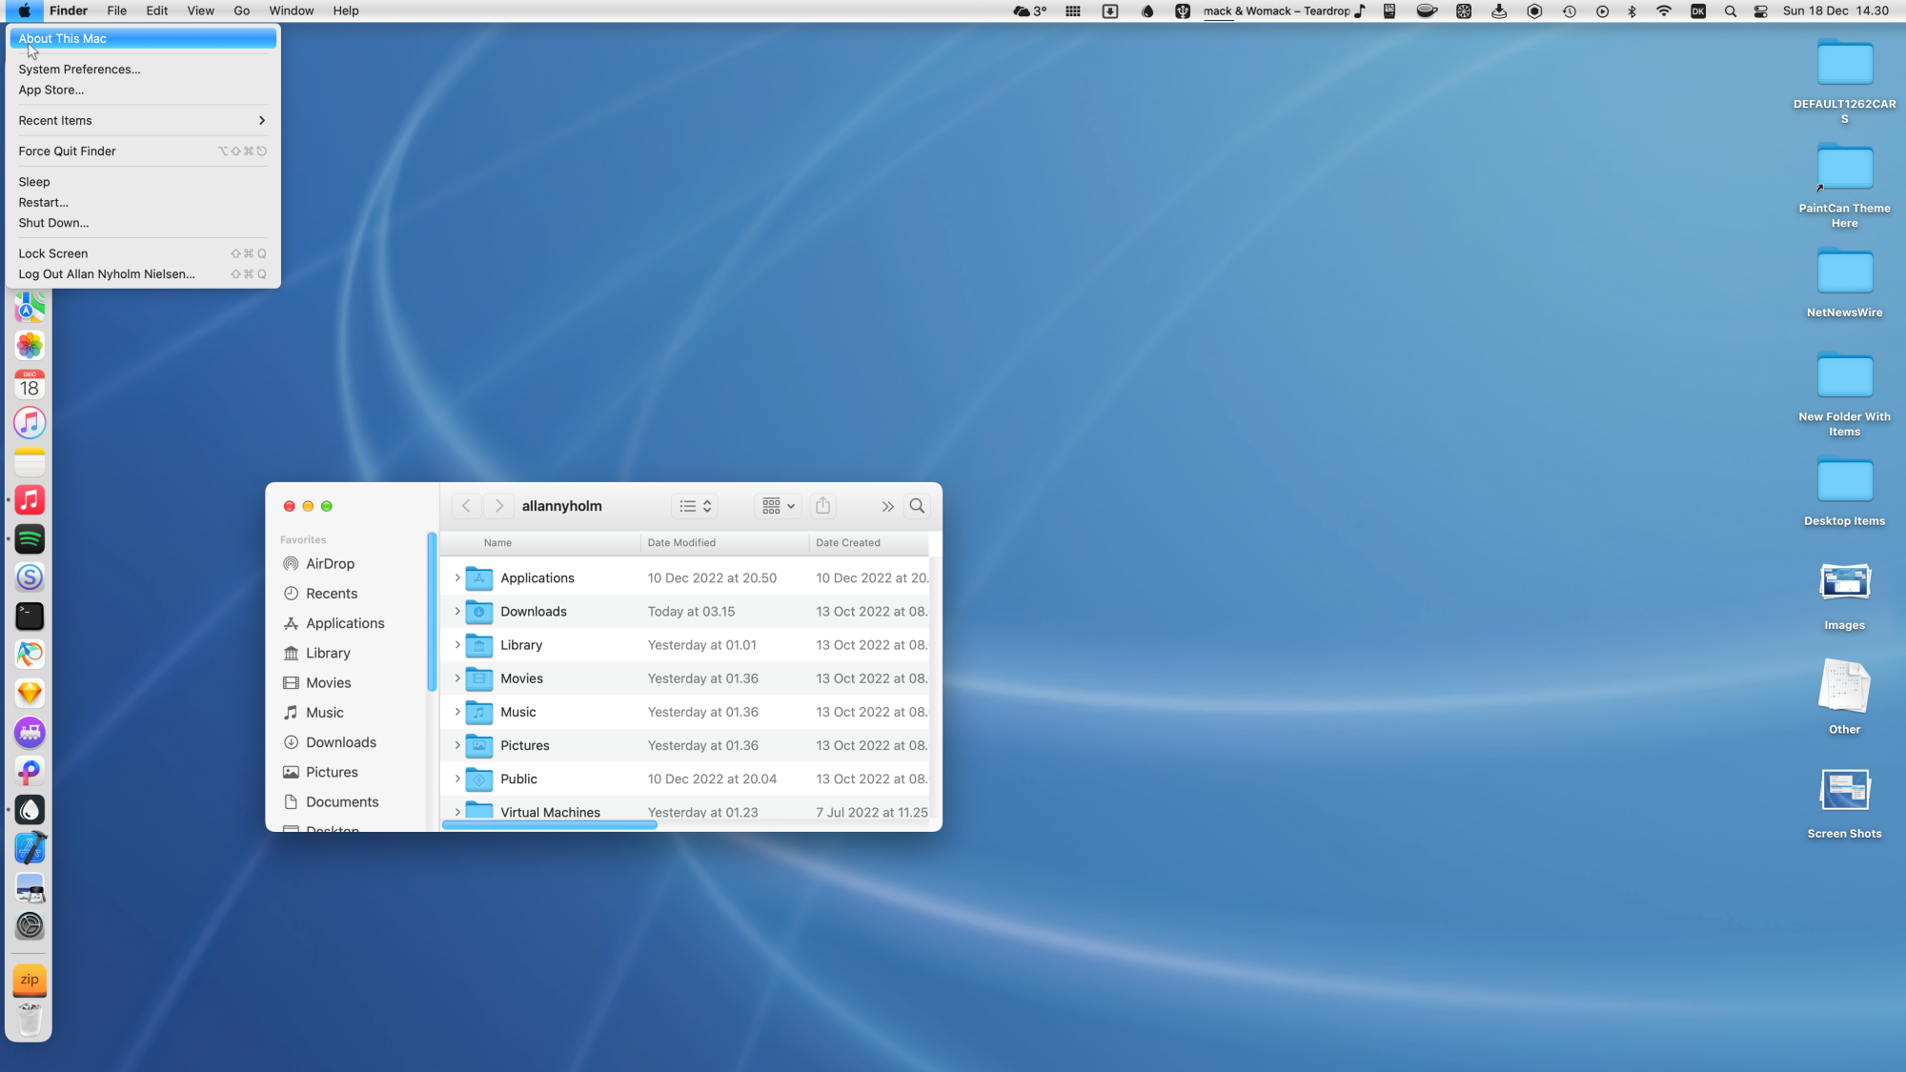
Task: Click the horizontal scrollbar in Finder
Action: (550, 825)
